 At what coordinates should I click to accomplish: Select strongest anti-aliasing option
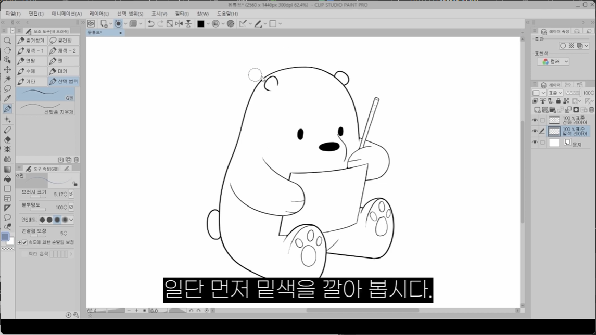coord(65,220)
